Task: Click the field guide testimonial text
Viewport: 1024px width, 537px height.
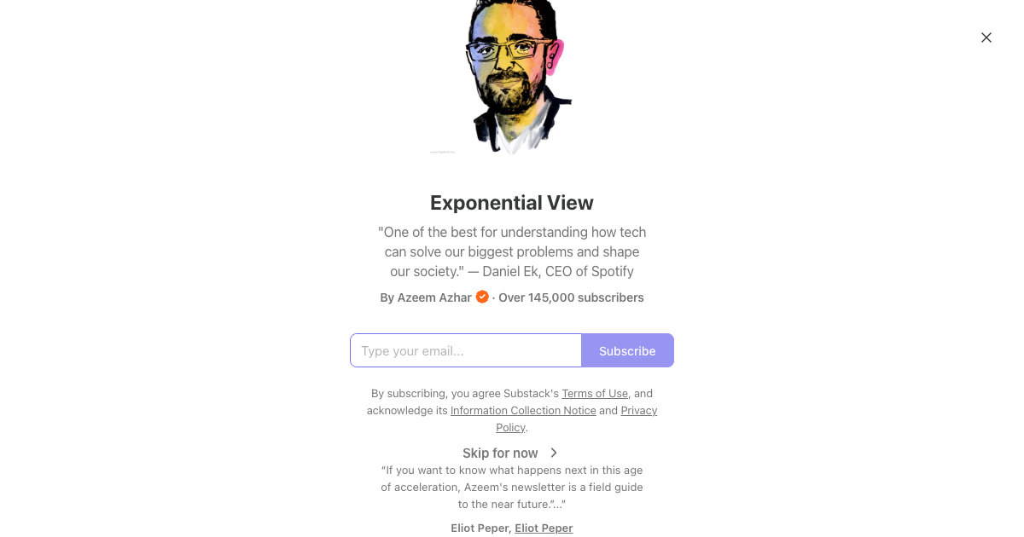Action: pyautogui.click(x=511, y=487)
